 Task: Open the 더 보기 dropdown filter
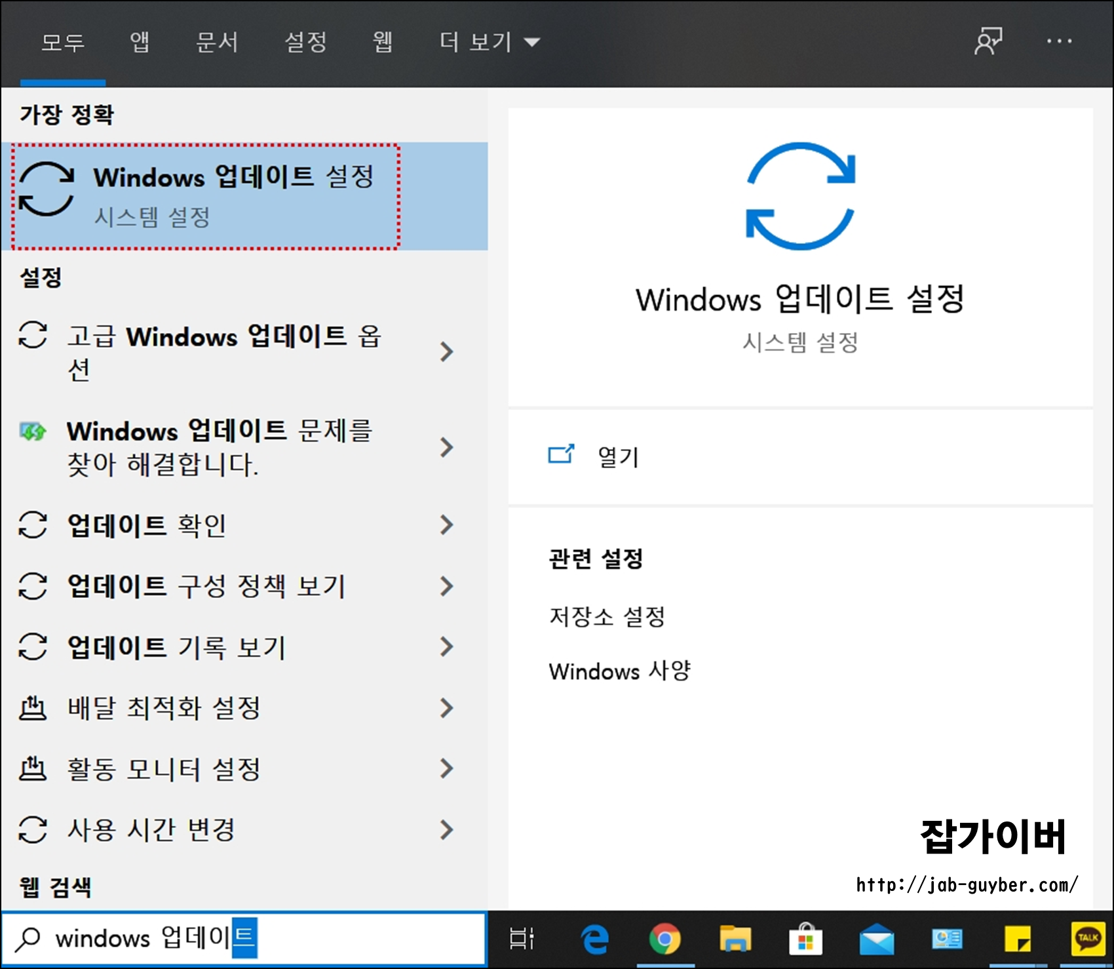tap(490, 42)
